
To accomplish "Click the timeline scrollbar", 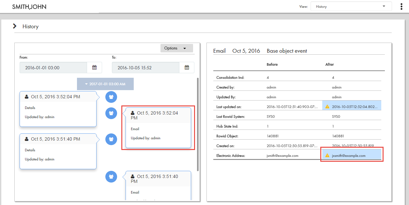I will [x=198, y=124].
